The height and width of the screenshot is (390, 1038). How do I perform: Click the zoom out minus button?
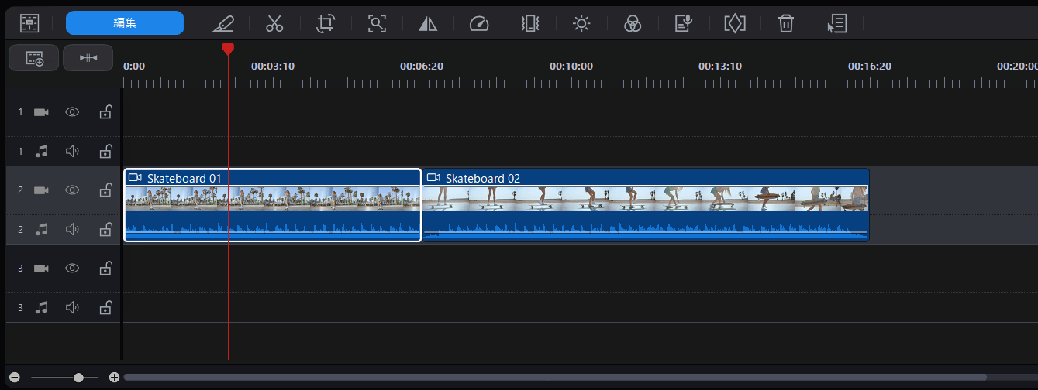[x=15, y=378]
